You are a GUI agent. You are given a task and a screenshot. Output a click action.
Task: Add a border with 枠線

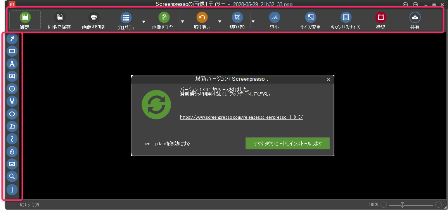[381, 21]
